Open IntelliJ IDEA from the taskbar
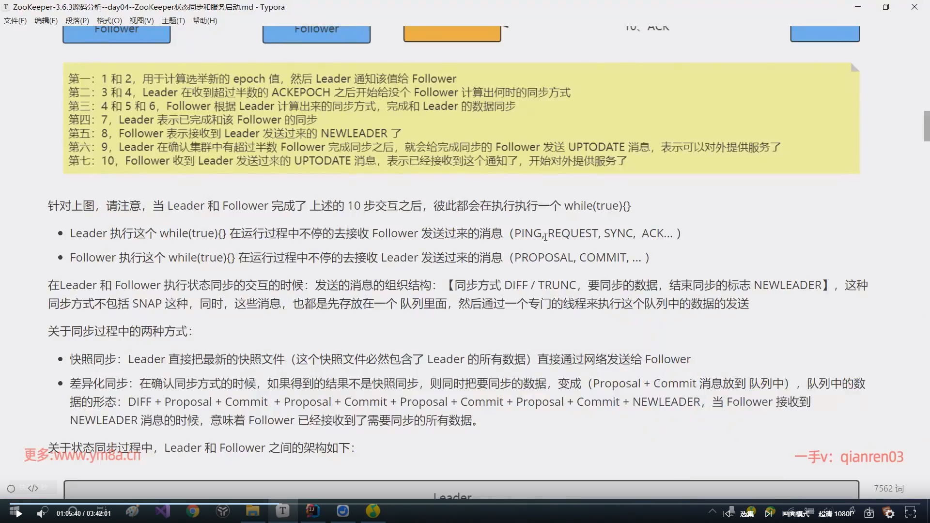Screen dimensions: 930x523 tap(312, 511)
